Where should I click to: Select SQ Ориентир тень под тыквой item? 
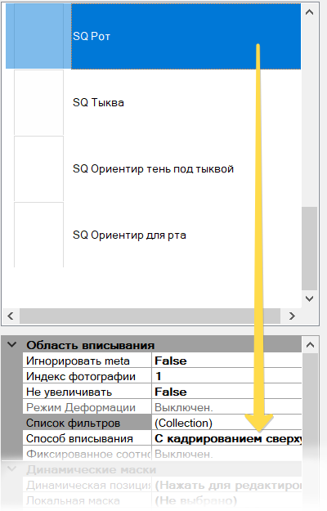(153, 168)
